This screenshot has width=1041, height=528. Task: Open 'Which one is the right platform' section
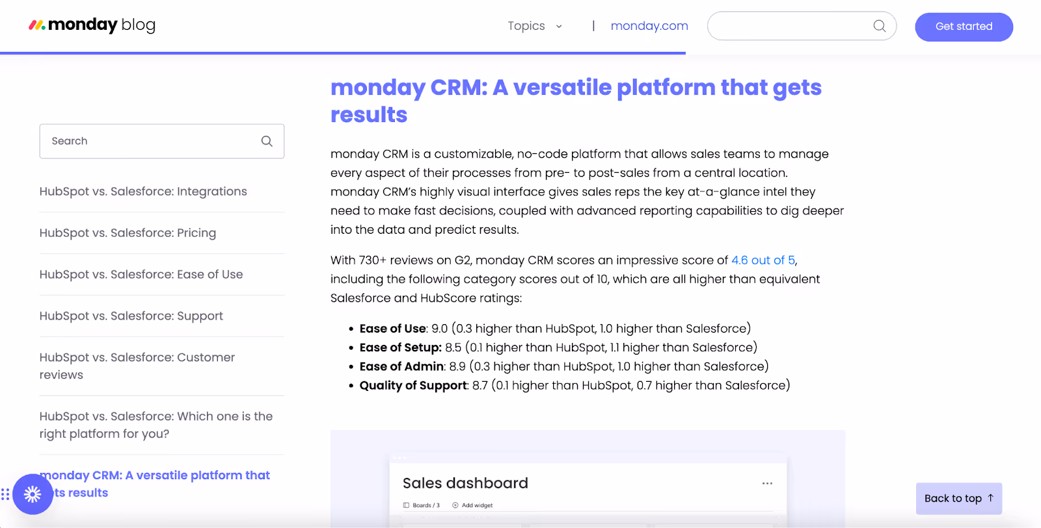click(156, 425)
